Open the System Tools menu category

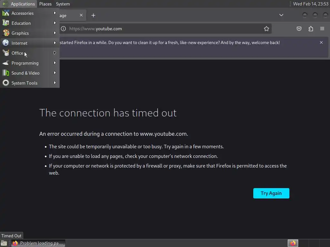click(30, 83)
